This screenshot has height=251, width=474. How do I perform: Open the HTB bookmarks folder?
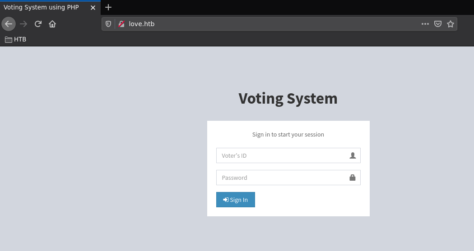[16, 39]
